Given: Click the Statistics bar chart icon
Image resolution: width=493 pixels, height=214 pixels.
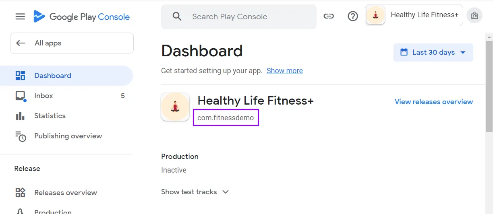Looking at the screenshot, I should [x=20, y=116].
